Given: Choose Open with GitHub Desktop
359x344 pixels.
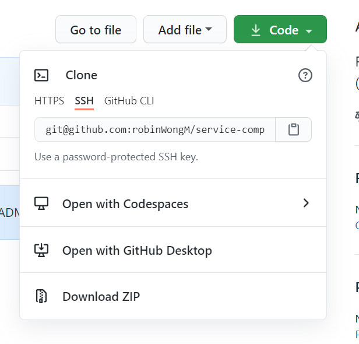Looking at the screenshot, I should coord(137,251).
